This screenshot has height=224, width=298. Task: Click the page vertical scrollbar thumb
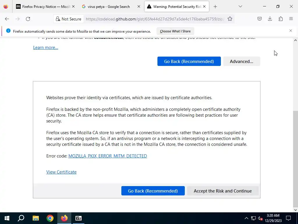(x=295, y=158)
